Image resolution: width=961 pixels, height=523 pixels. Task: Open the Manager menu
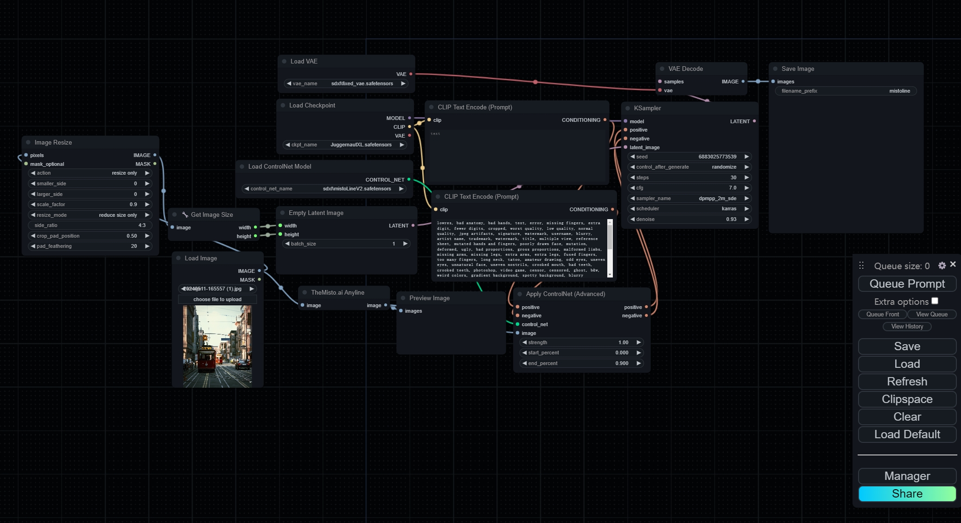point(907,476)
